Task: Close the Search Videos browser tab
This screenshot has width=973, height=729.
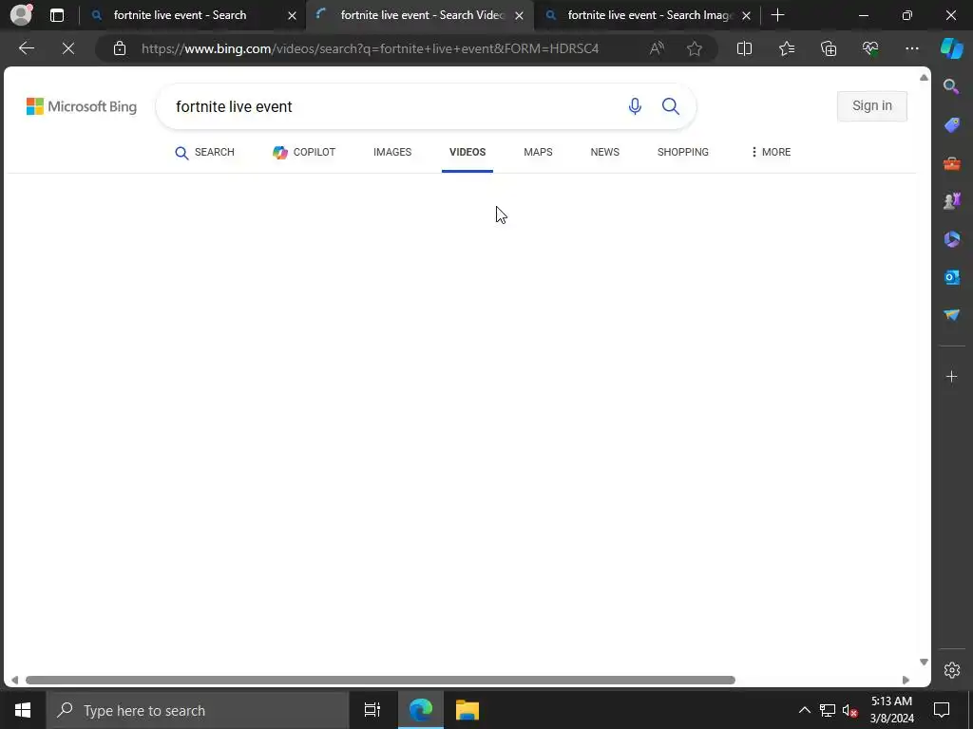Action: tap(520, 15)
